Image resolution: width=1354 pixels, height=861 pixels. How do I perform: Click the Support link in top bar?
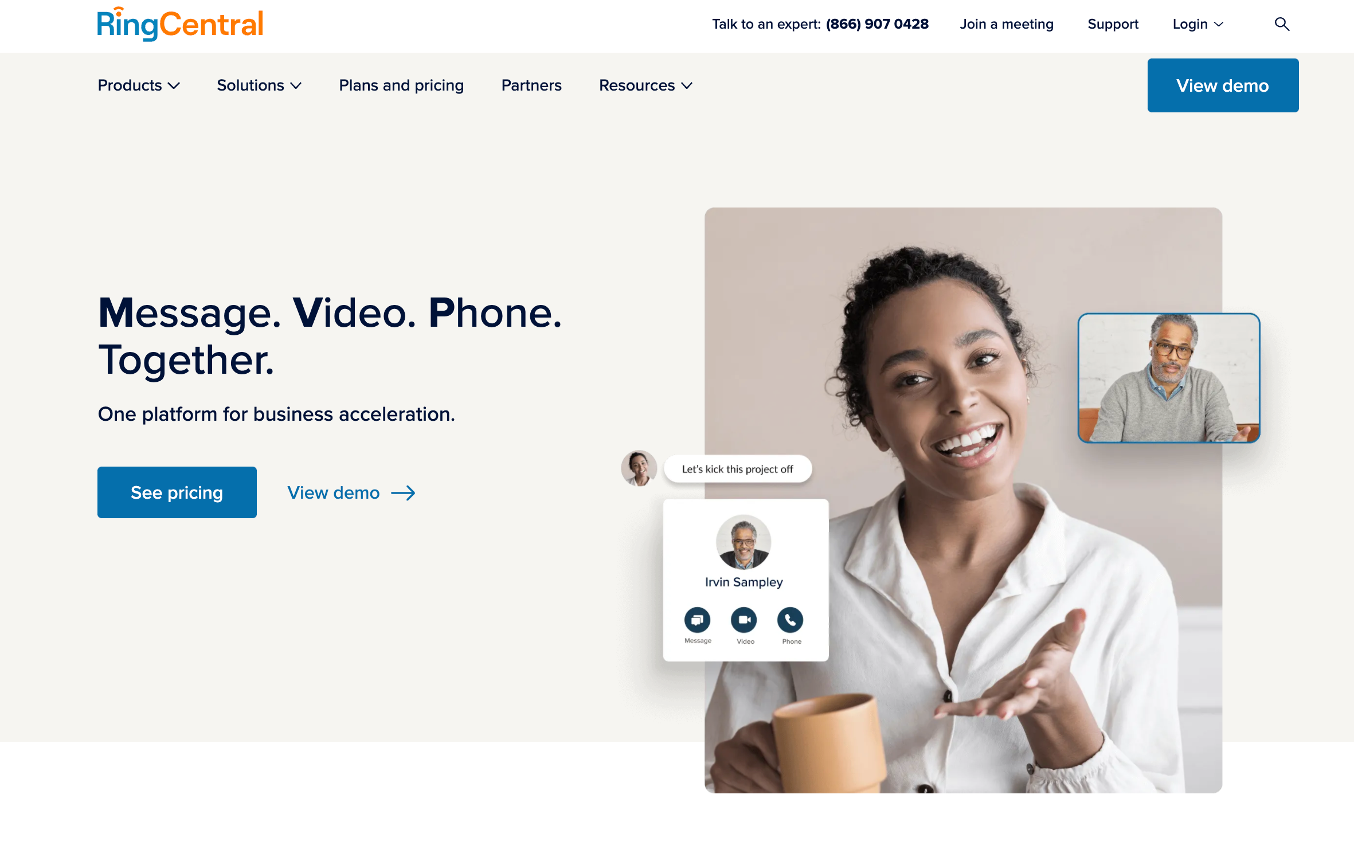click(x=1113, y=24)
